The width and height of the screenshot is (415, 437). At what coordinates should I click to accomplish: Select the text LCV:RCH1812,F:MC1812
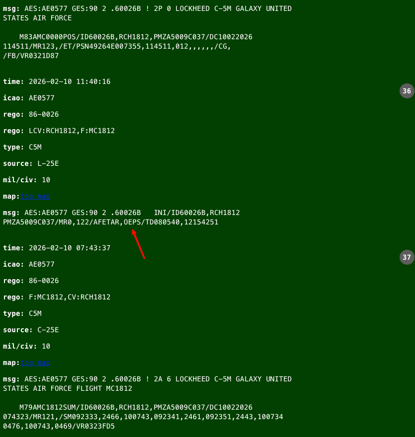point(72,131)
